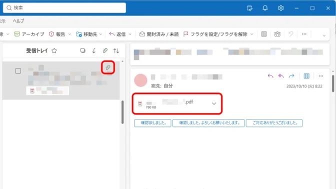Expand the 報告 dropdown arrow
This screenshot has height=189, width=336.
pyautogui.click(x=69, y=34)
